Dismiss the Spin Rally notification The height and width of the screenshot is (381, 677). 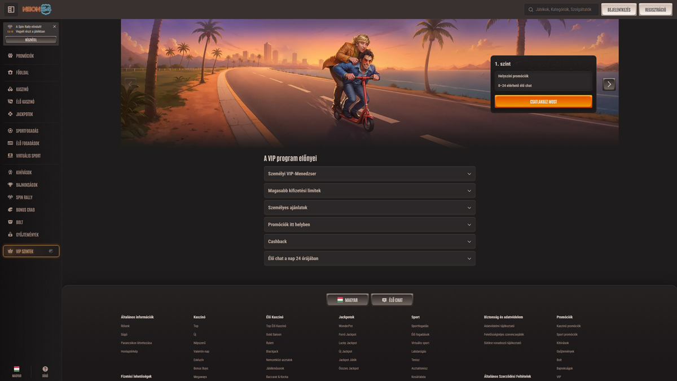tap(54, 27)
